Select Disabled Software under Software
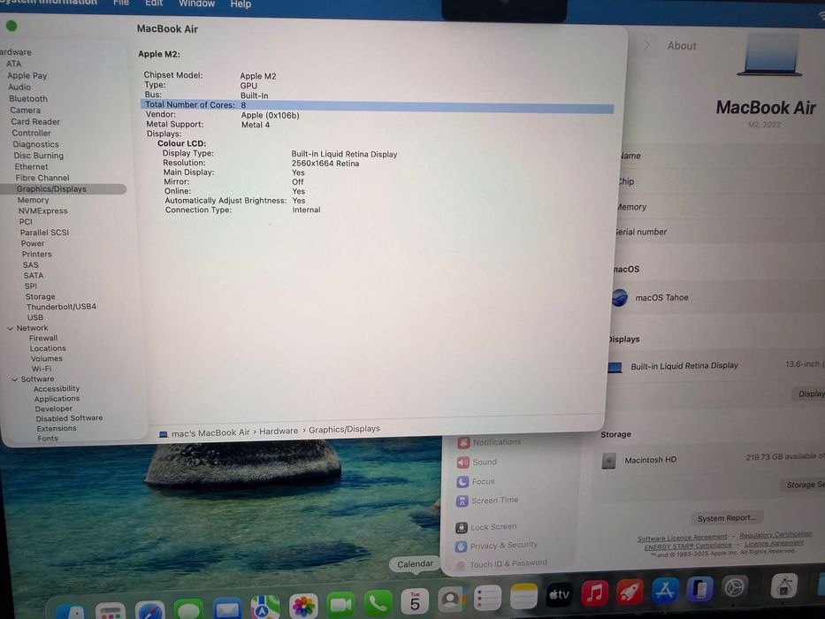The image size is (825, 619). (x=69, y=418)
